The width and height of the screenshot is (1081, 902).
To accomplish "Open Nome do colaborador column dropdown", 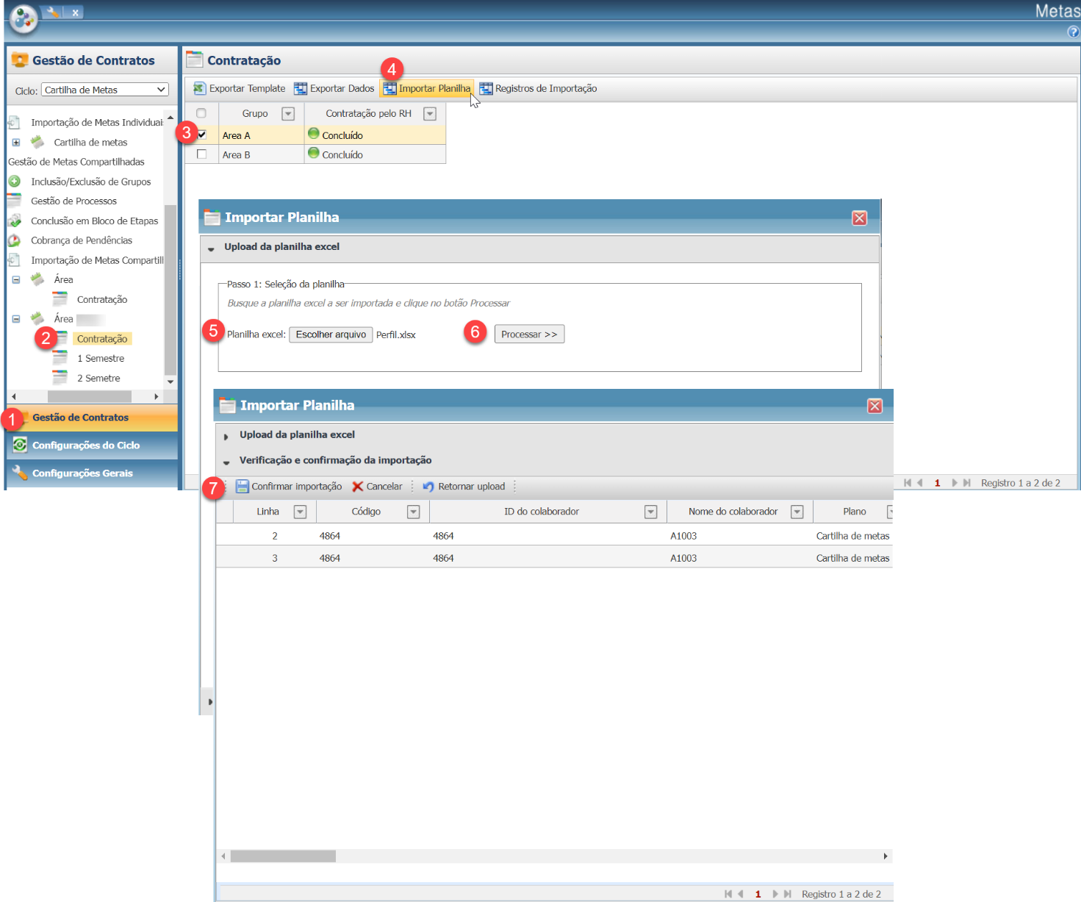I will pos(797,512).
